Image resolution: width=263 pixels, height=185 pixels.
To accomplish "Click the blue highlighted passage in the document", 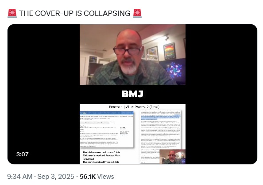I will (160, 117).
